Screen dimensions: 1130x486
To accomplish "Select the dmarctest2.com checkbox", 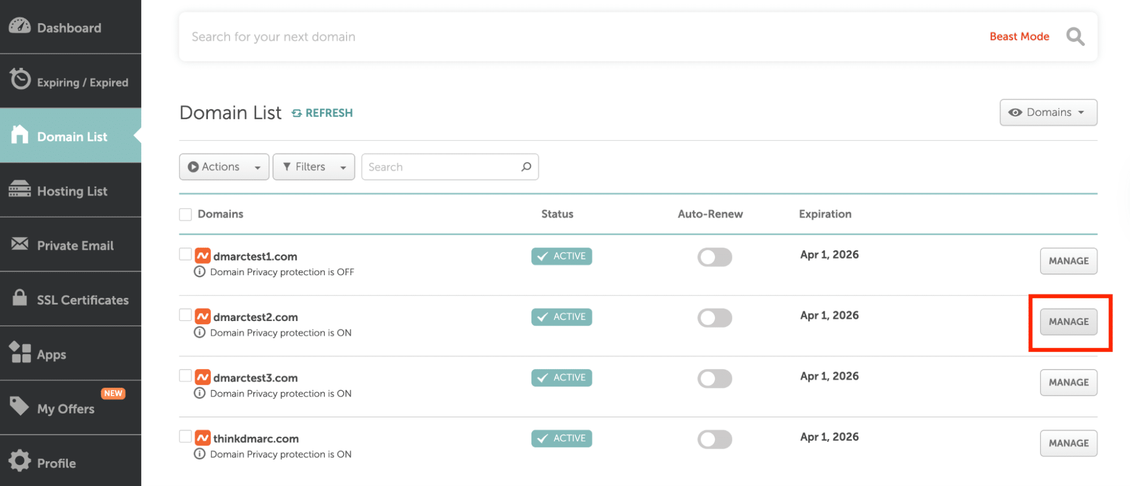I will click(185, 315).
